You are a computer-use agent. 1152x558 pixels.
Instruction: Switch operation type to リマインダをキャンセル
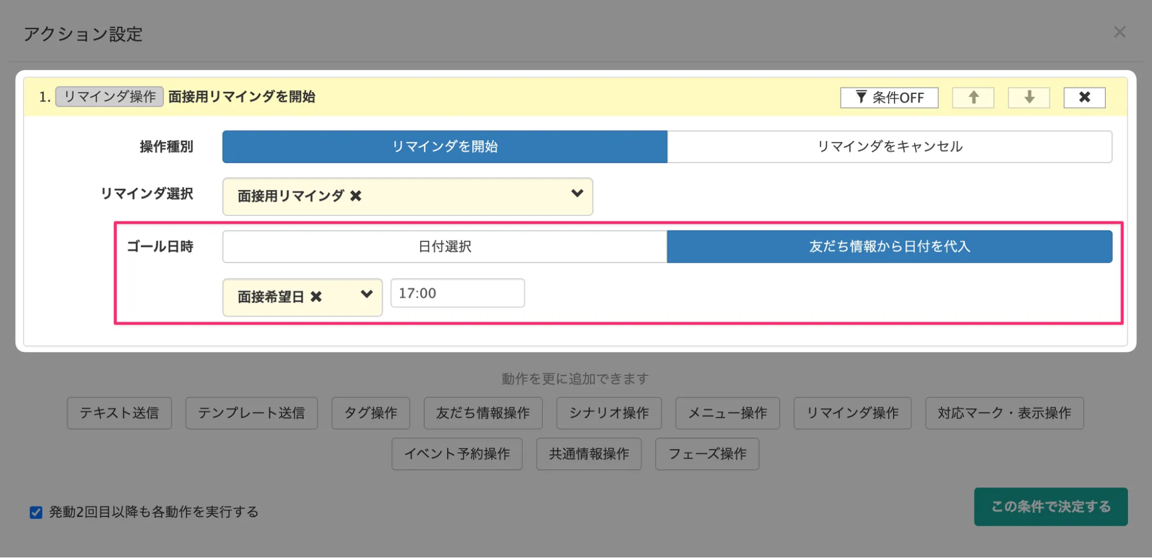point(890,146)
